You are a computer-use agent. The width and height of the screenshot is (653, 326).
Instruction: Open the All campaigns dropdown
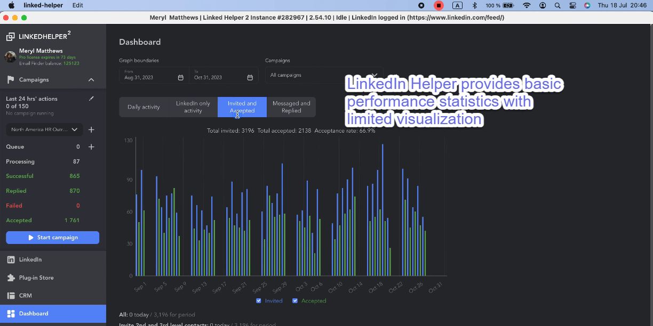click(324, 75)
